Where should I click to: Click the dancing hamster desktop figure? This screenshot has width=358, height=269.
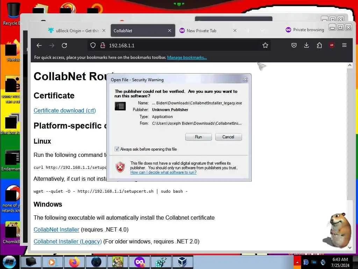click(337, 230)
